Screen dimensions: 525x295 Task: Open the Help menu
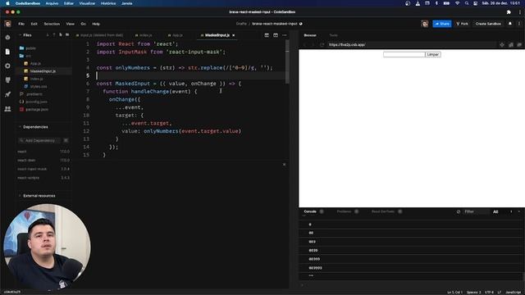(x=96, y=24)
